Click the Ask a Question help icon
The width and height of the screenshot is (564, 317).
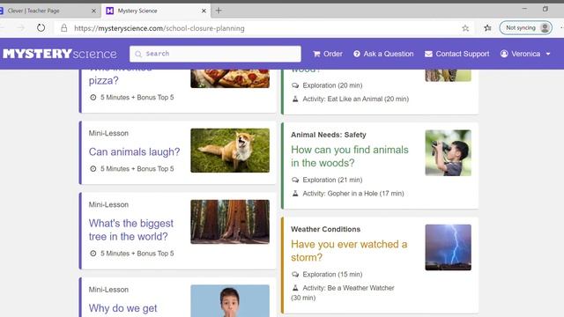[x=356, y=54]
